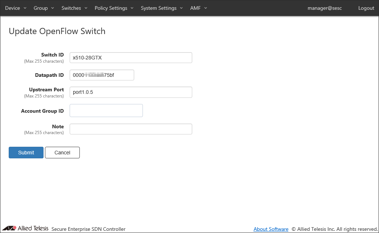Image resolution: width=379 pixels, height=233 pixels.
Task: Click into the Datapath ID field
Action: [102, 75]
